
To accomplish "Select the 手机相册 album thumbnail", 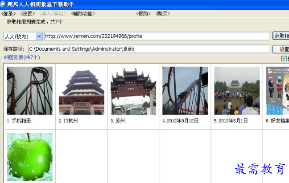I will 30,91.
